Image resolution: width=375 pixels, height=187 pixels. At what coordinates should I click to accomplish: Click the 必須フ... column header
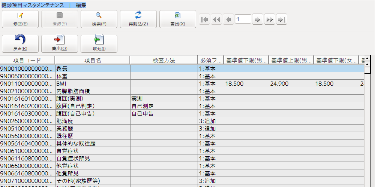coord(210,60)
